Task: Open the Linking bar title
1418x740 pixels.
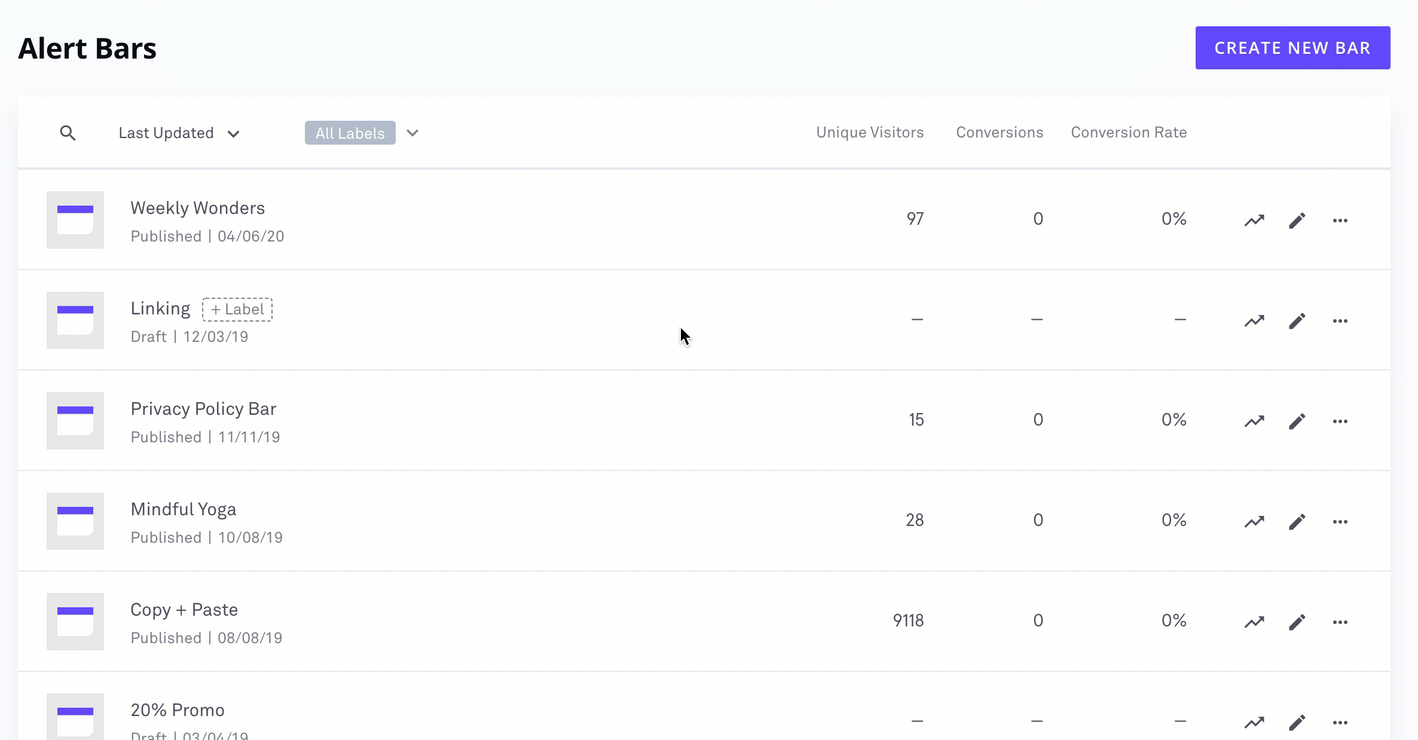Action: [x=160, y=308]
